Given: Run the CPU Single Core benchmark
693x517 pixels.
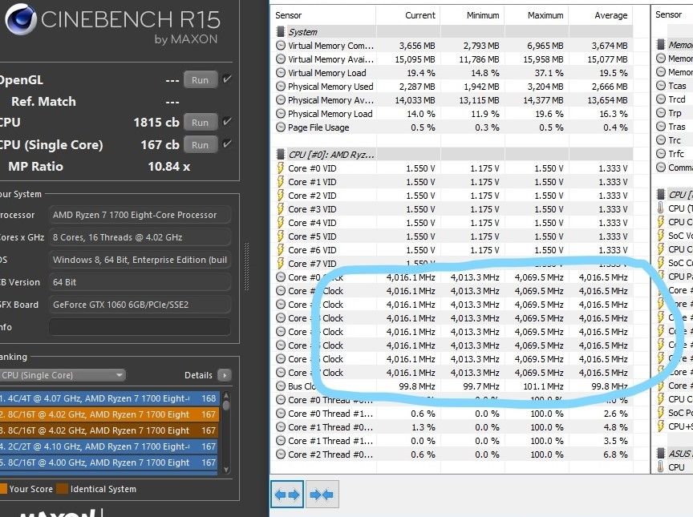Looking at the screenshot, I should click(x=201, y=145).
